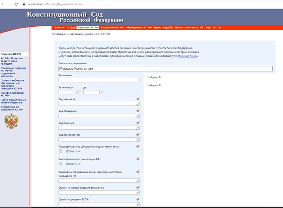Click the document icon beside Добавить under Конституции РФ
The image size is (283, 208).
pos(61,164)
